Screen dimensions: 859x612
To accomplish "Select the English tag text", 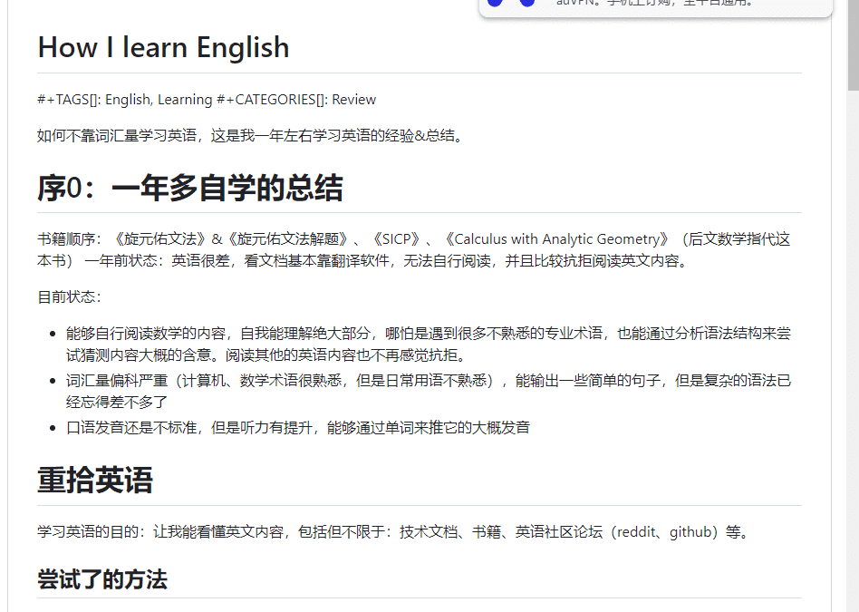I will [127, 99].
